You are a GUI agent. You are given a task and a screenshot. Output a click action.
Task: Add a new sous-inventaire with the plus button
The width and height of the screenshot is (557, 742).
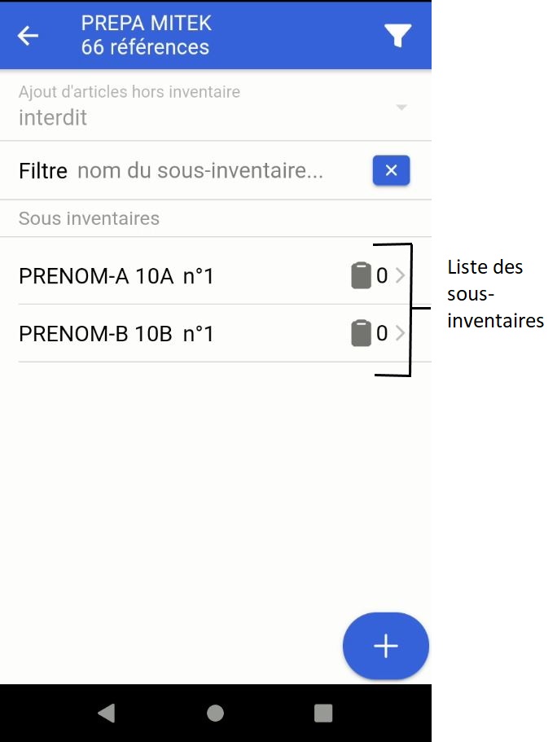(385, 646)
